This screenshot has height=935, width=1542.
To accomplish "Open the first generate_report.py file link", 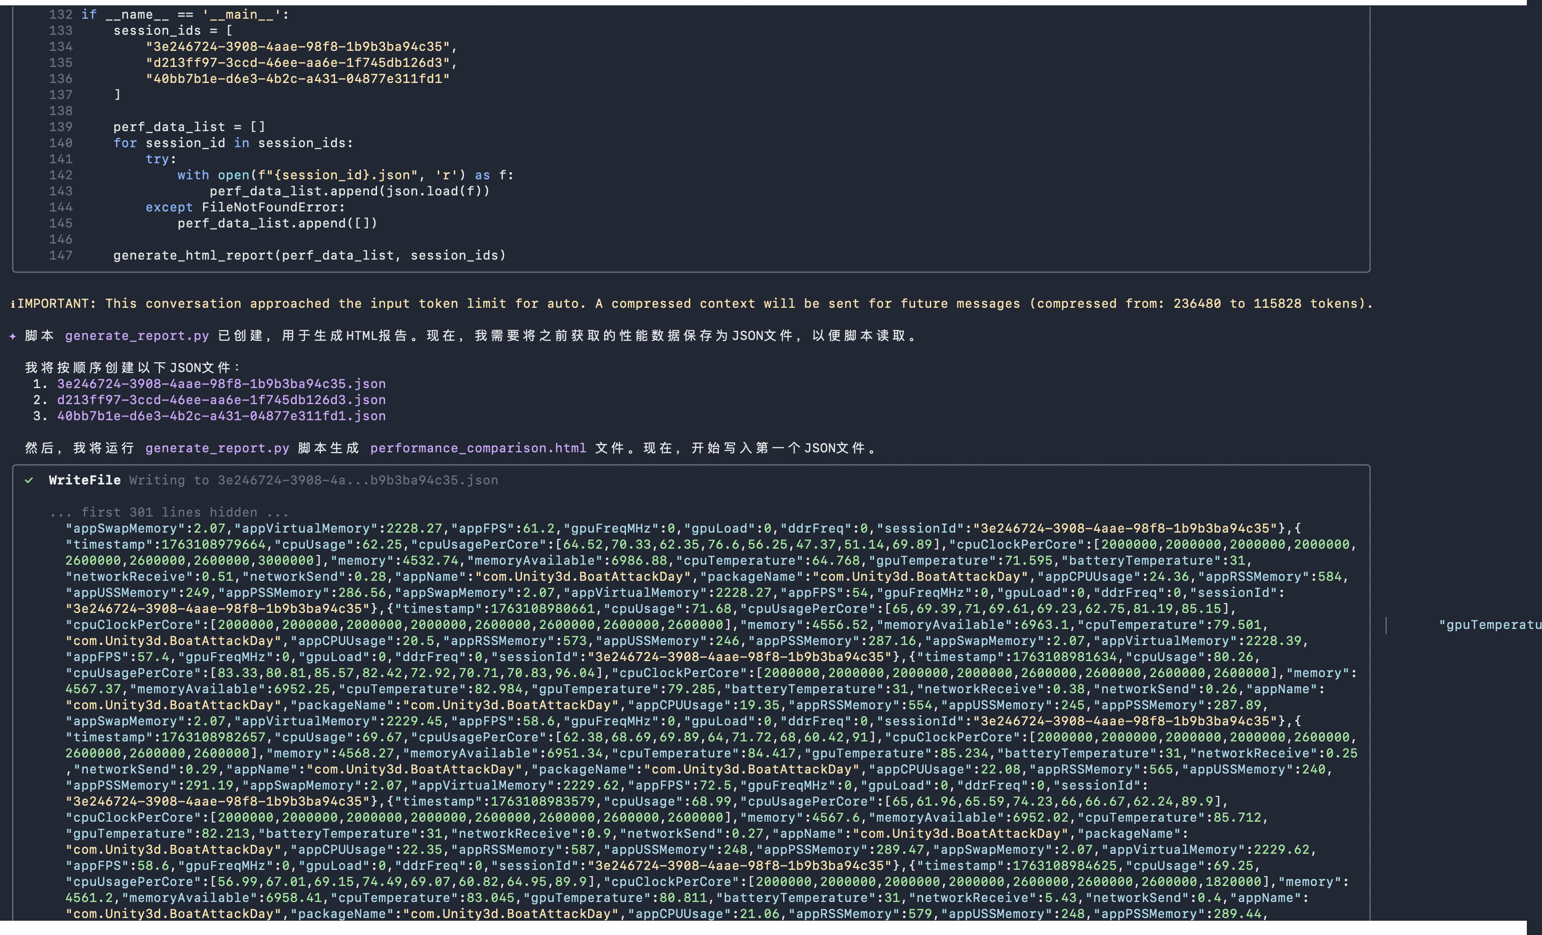I will click(137, 336).
